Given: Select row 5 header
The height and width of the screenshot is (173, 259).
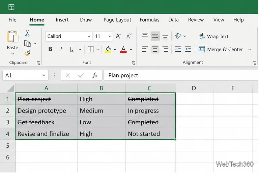Looking at the screenshot, I should pyautogui.click(x=8, y=146).
